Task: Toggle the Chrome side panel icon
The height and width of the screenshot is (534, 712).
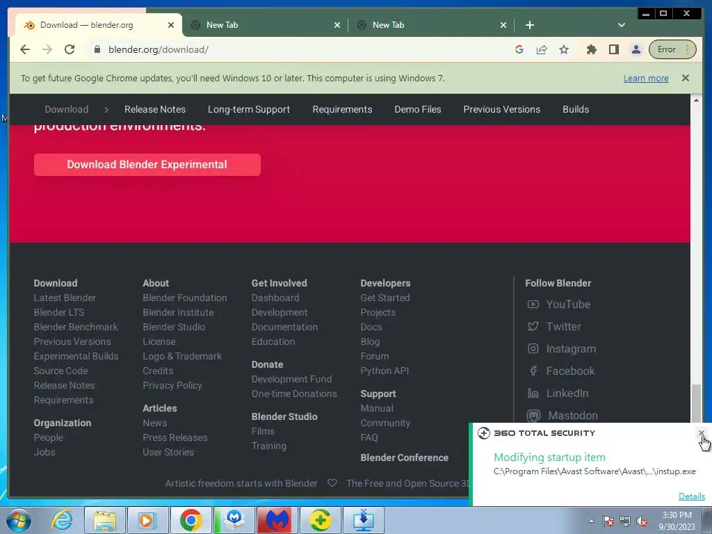Action: 614,49
